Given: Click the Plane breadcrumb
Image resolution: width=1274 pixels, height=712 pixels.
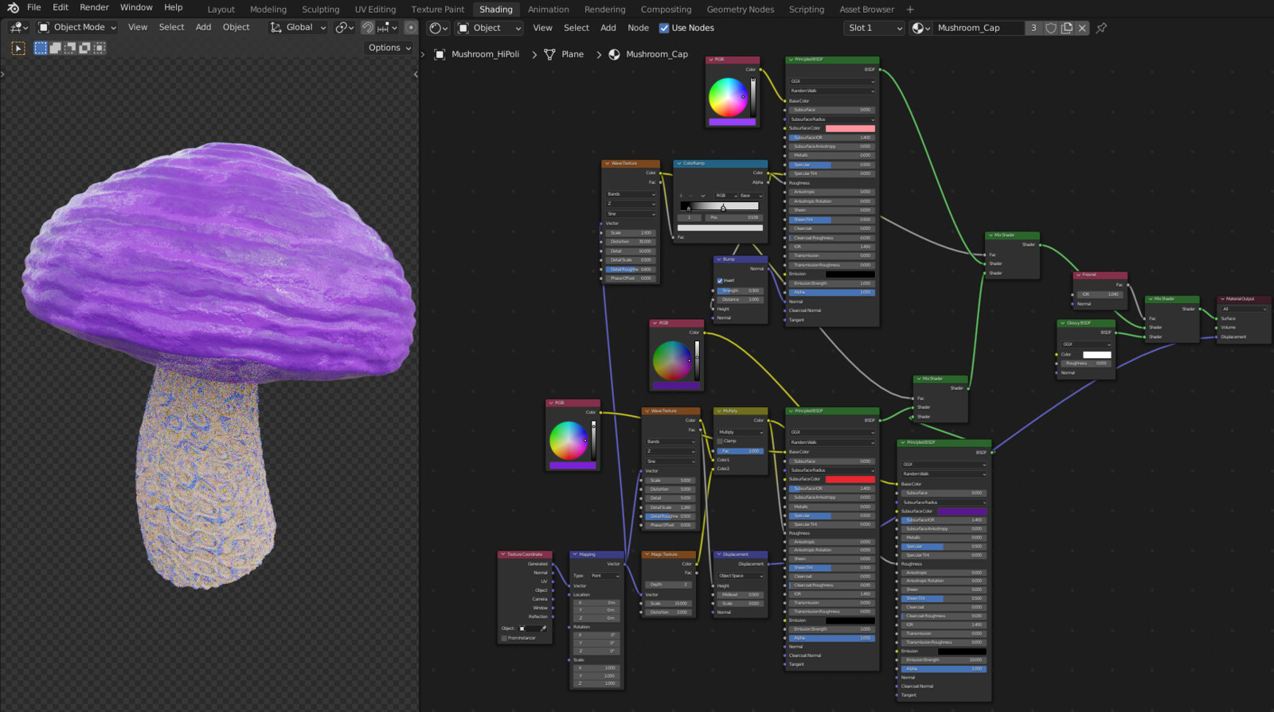Looking at the screenshot, I should tap(573, 54).
